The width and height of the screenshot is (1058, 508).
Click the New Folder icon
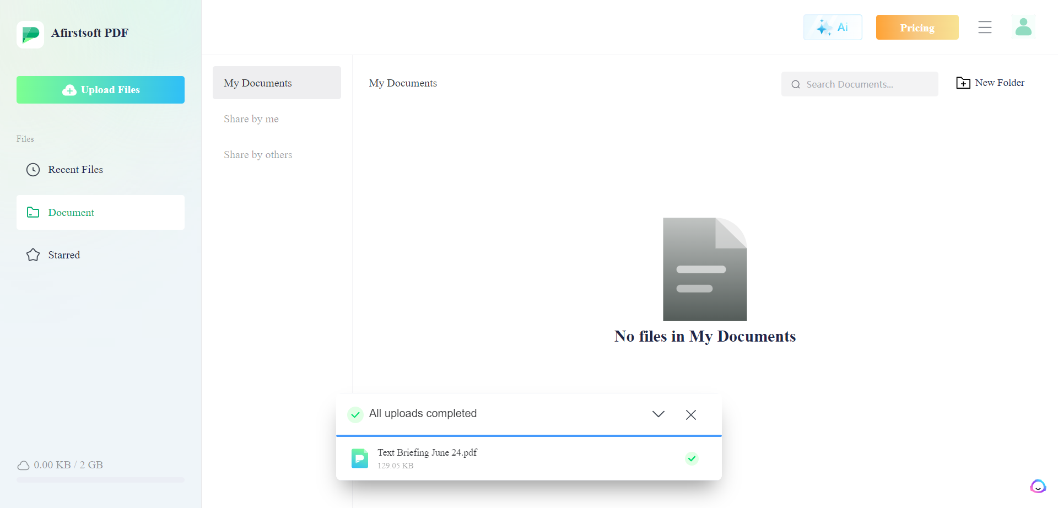point(963,83)
